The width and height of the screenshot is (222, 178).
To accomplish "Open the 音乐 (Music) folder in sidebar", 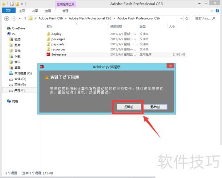I will click(x=17, y=62).
